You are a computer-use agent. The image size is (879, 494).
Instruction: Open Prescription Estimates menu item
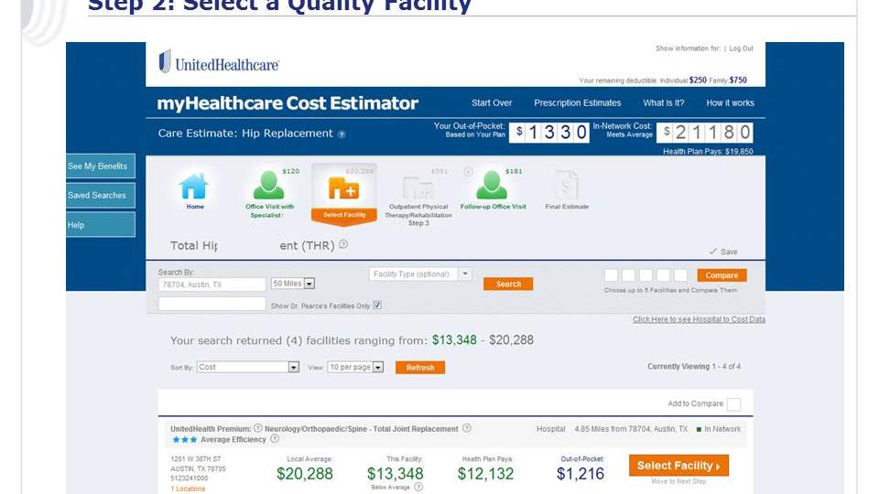[x=578, y=103]
